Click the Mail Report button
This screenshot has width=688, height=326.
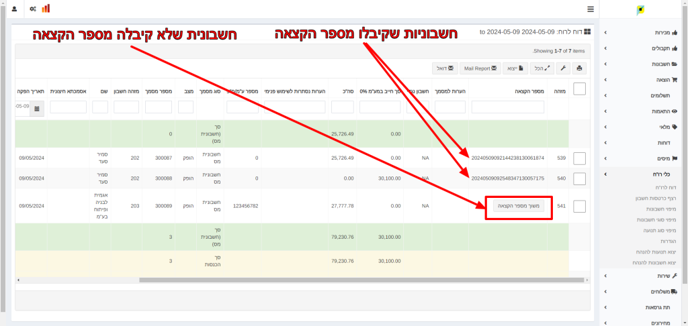click(480, 68)
